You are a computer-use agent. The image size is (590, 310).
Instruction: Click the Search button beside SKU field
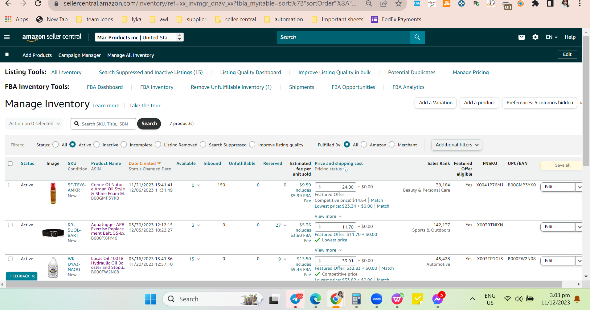149,124
